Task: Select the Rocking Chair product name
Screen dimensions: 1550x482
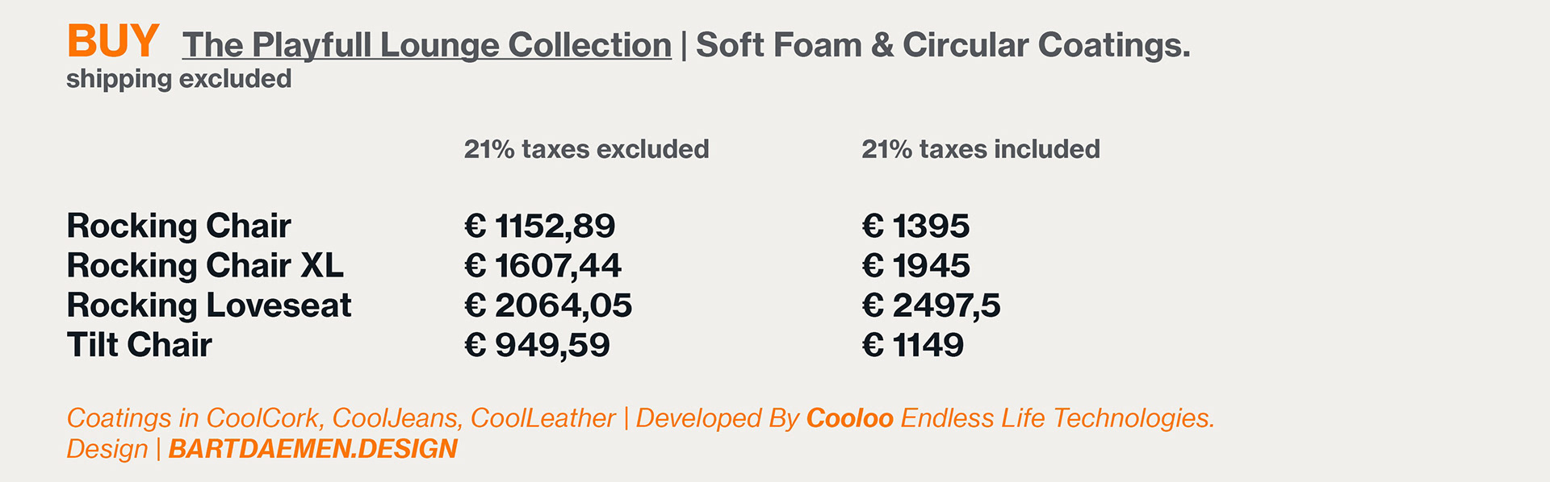Action: pyautogui.click(x=178, y=226)
